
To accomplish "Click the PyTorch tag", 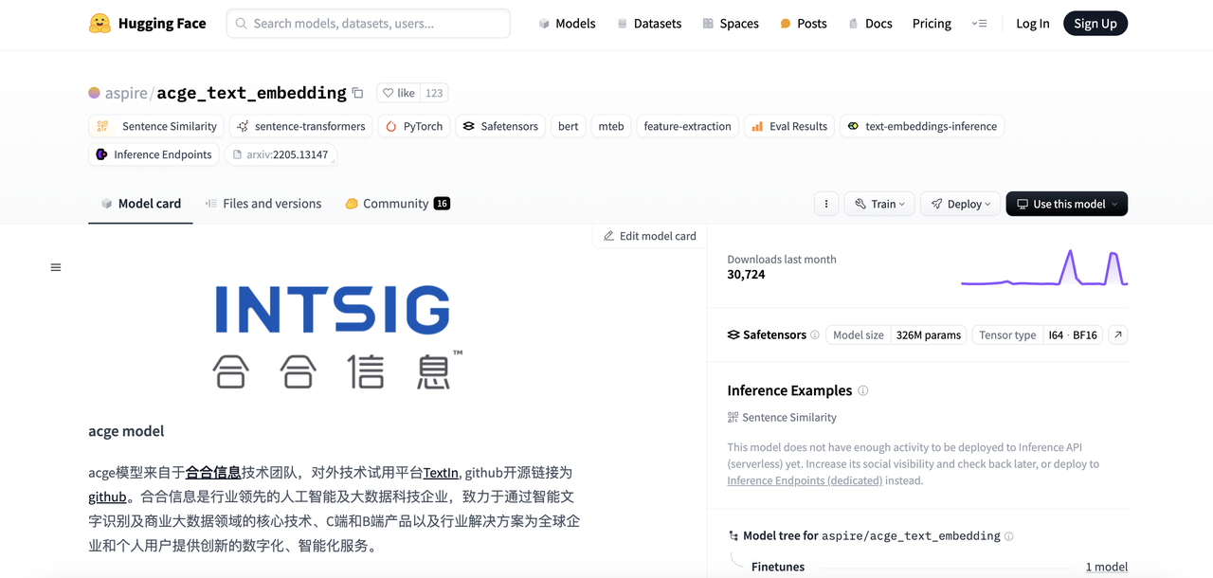I will [x=414, y=126].
